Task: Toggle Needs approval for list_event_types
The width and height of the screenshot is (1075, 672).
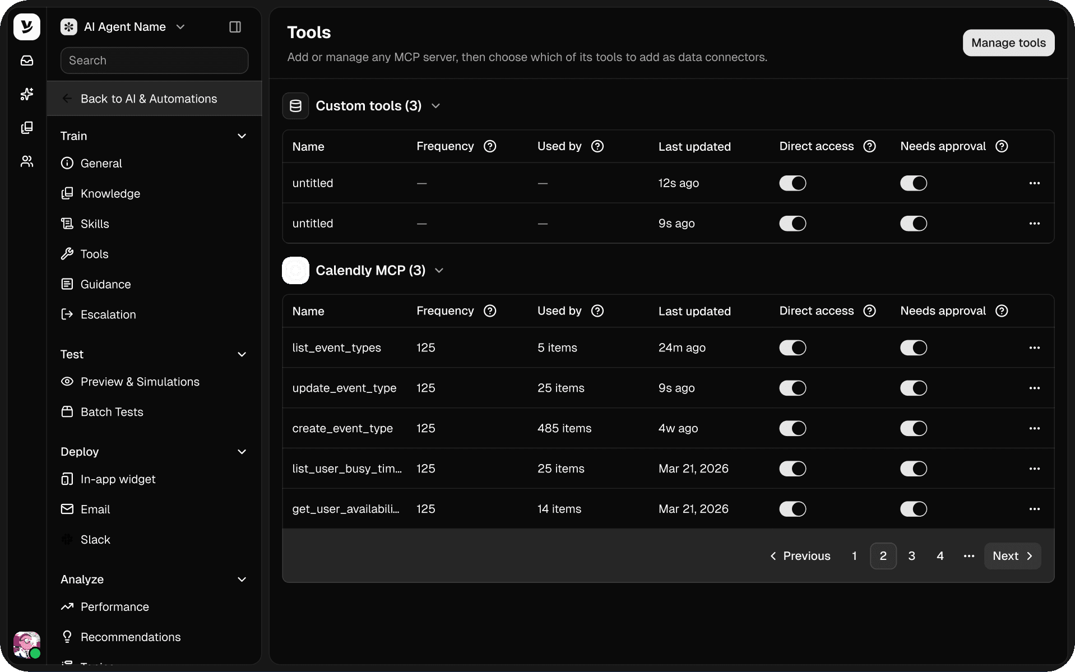Action: [x=914, y=348]
